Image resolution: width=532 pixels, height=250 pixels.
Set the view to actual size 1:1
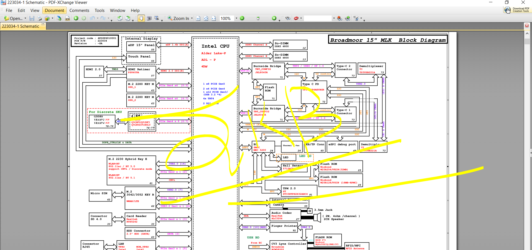click(x=198, y=18)
